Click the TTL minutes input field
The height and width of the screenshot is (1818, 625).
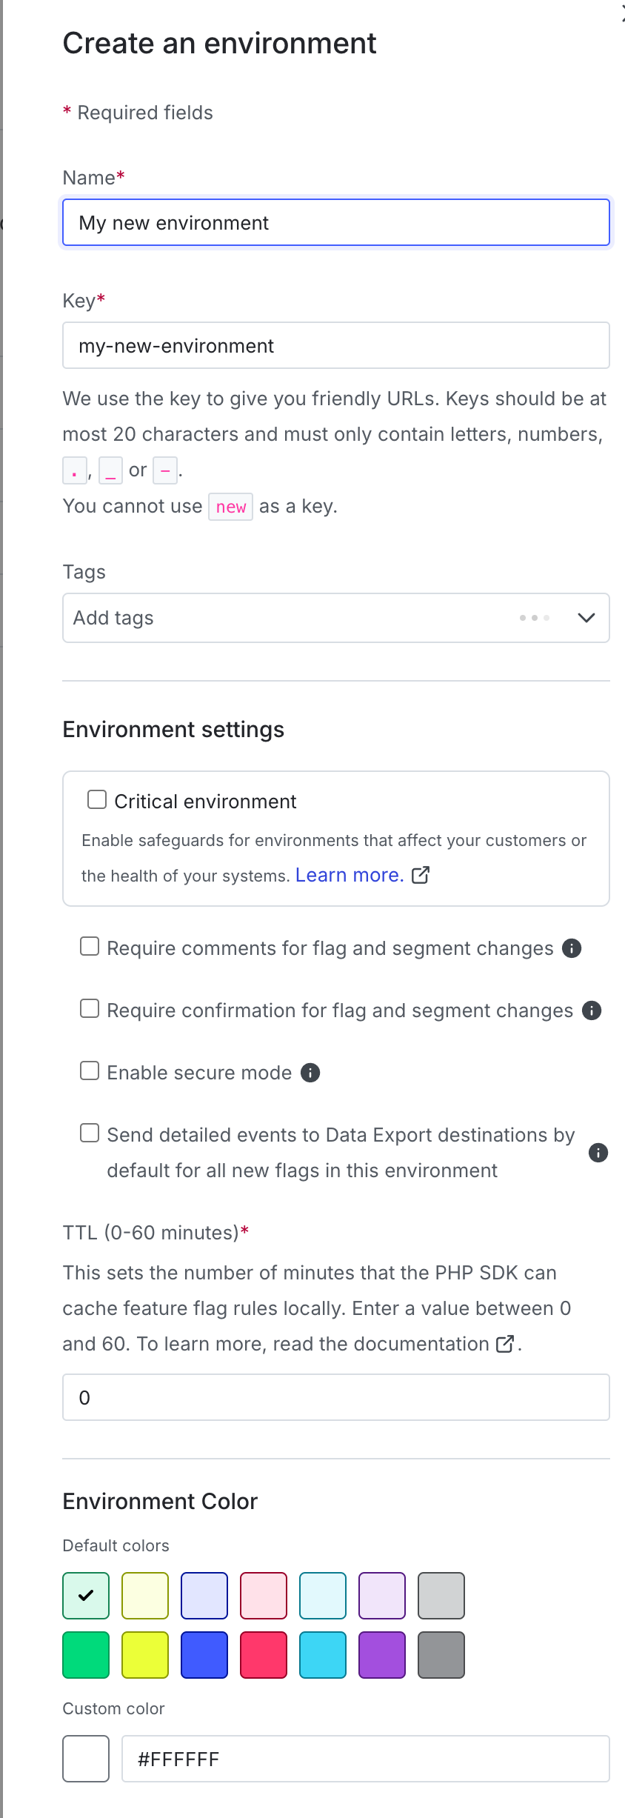(336, 1397)
